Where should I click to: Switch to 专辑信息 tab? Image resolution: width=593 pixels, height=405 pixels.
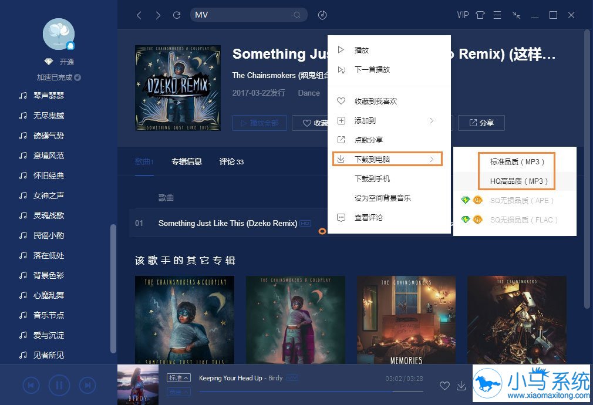tap(187, 162)
